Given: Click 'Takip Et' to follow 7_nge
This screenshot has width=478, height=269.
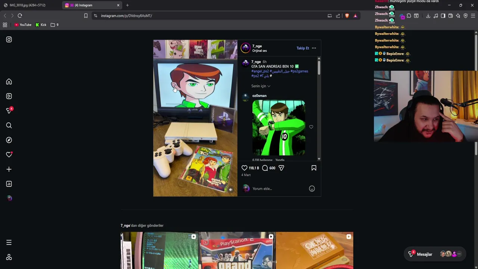Looking at the screenshot, I should click(303, 48).
